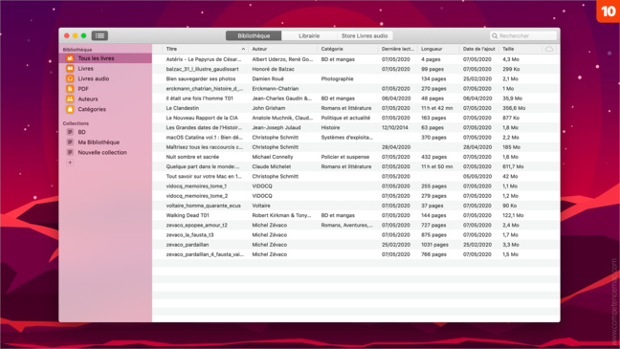The width and height of the screenshot is (620, 349).
Task: Click the Policier et suspense category cell
Action: coord(345,157)
